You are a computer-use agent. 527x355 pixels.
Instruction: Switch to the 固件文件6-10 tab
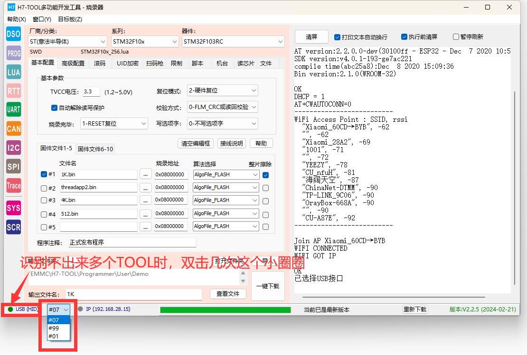[x=95, y=149]
